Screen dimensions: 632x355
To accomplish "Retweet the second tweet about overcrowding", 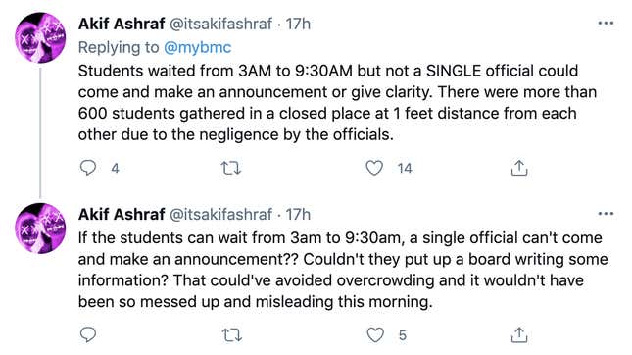I will (x=232, y=334).
